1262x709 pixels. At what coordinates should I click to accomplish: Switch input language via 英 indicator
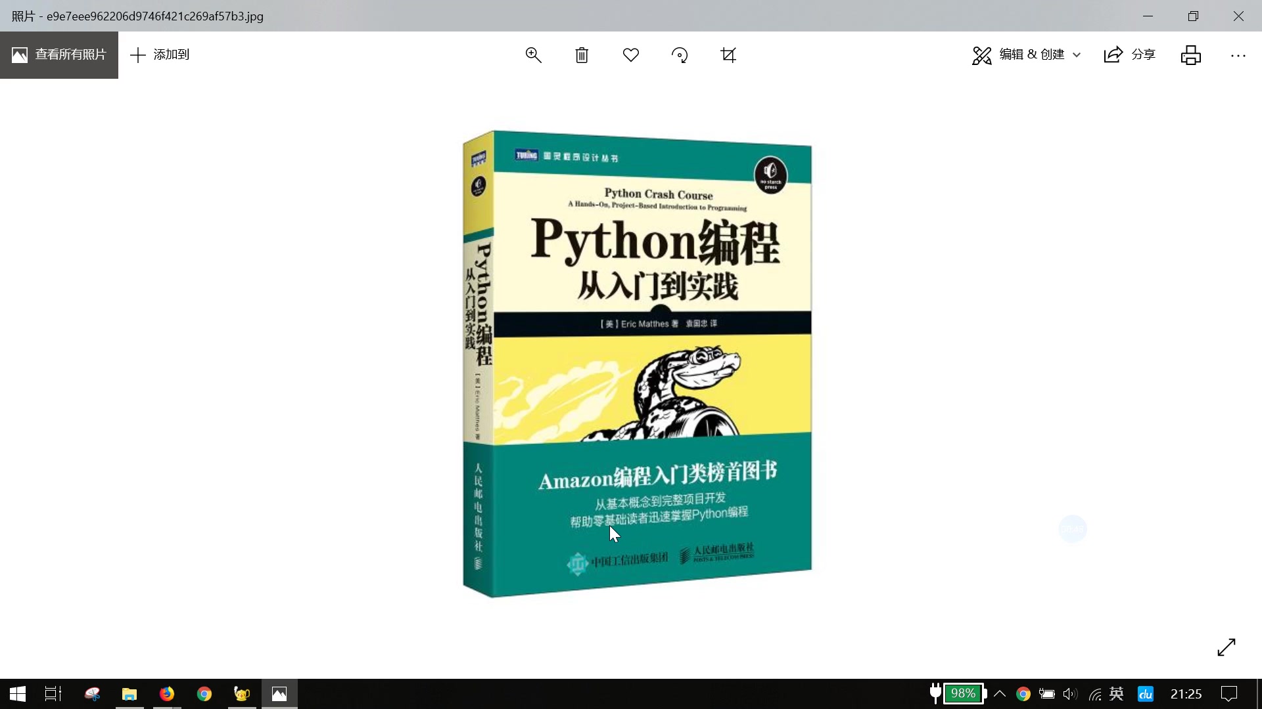tap(1117, 694)
